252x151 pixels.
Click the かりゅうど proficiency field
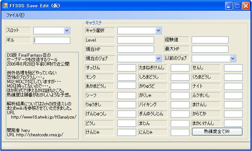coord(180,86)
